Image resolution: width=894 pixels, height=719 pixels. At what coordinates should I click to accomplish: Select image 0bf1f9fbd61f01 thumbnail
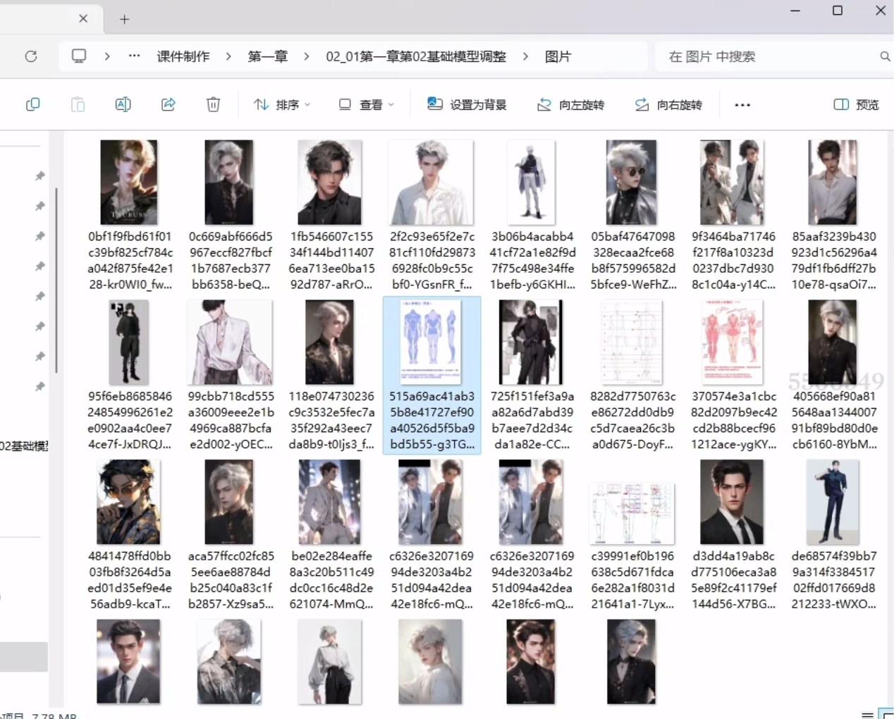[129, 182]
